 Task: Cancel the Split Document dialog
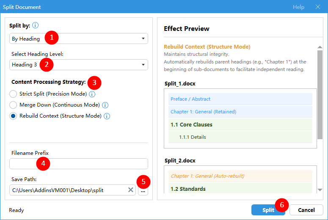[x=306, y=210]
